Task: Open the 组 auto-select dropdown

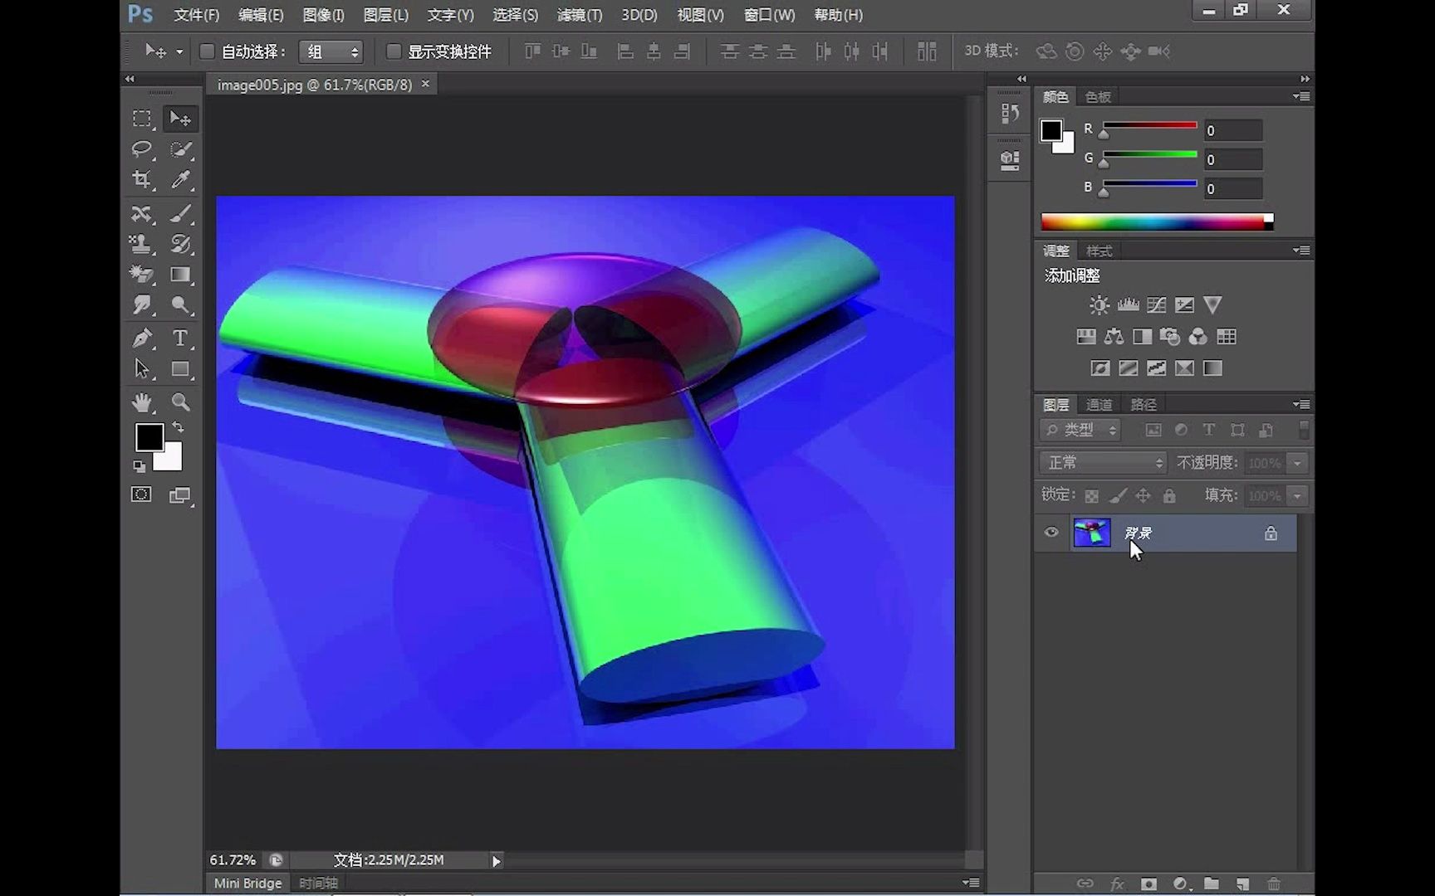Action: coord(331,51)
